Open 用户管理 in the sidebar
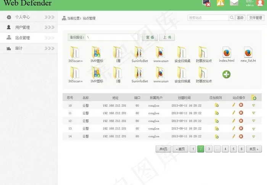The image size is (267, 185). click(29, 27)
